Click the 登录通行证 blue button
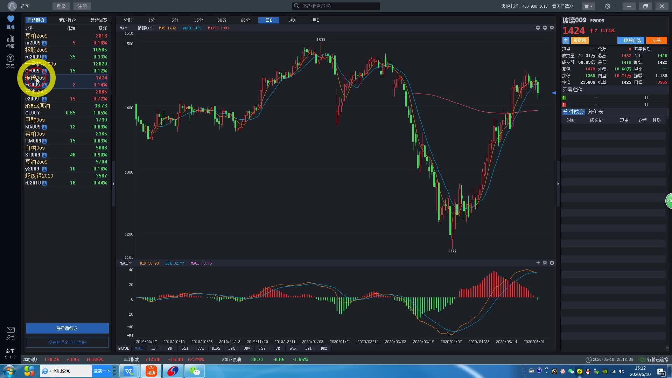Image resolution: width=672 pixels, height=378 pixels. coord(67,328)
